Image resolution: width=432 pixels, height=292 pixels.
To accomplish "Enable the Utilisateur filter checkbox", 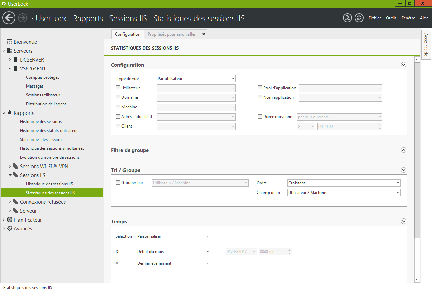I will pos(118,88).
